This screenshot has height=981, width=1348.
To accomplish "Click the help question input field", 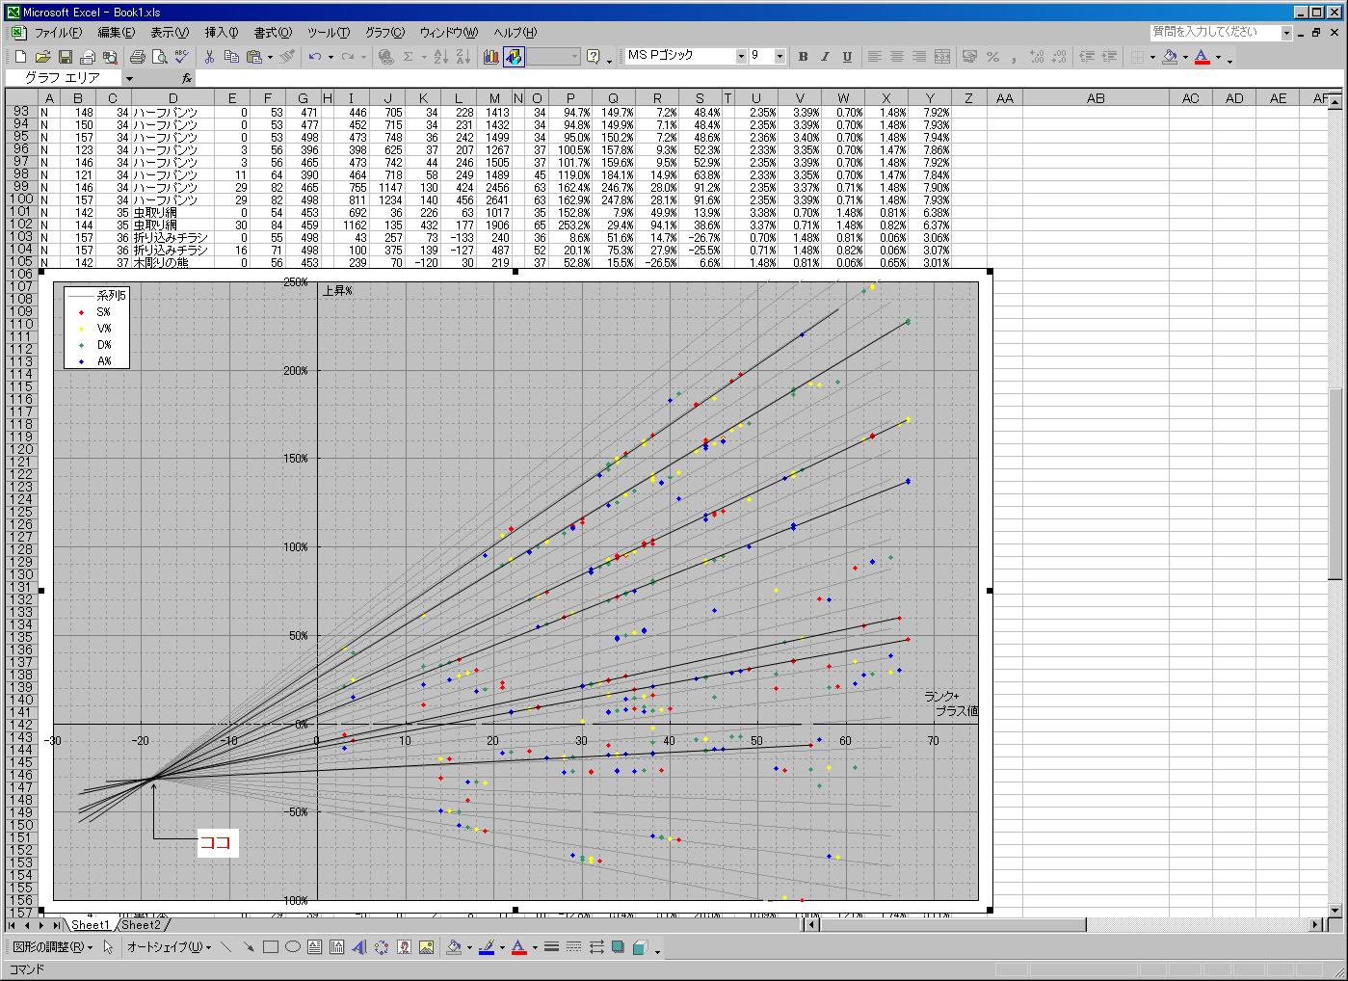I will coord(1214,33).
